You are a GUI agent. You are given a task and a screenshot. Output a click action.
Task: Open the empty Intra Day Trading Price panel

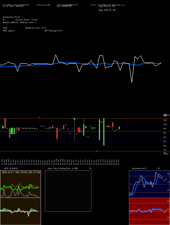pyautogui.click(x=68, y=191)
